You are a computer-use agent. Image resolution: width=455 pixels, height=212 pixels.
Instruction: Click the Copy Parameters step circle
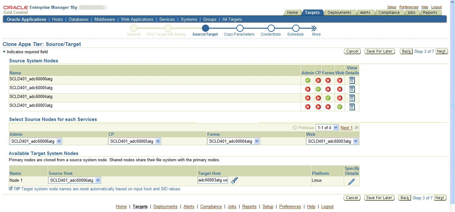click(x=240, y=28)
